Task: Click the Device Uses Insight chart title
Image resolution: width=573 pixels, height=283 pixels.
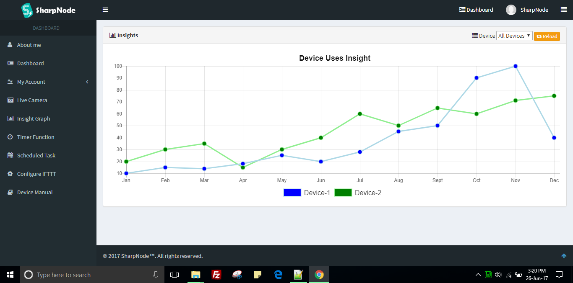Action: coord(335,58)
